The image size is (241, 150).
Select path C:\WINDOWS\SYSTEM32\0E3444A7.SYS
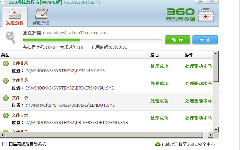click(x=65, y=71)
